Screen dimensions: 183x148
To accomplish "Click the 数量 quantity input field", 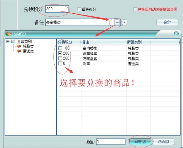I will pyautogui.click(x=110, y=142).
